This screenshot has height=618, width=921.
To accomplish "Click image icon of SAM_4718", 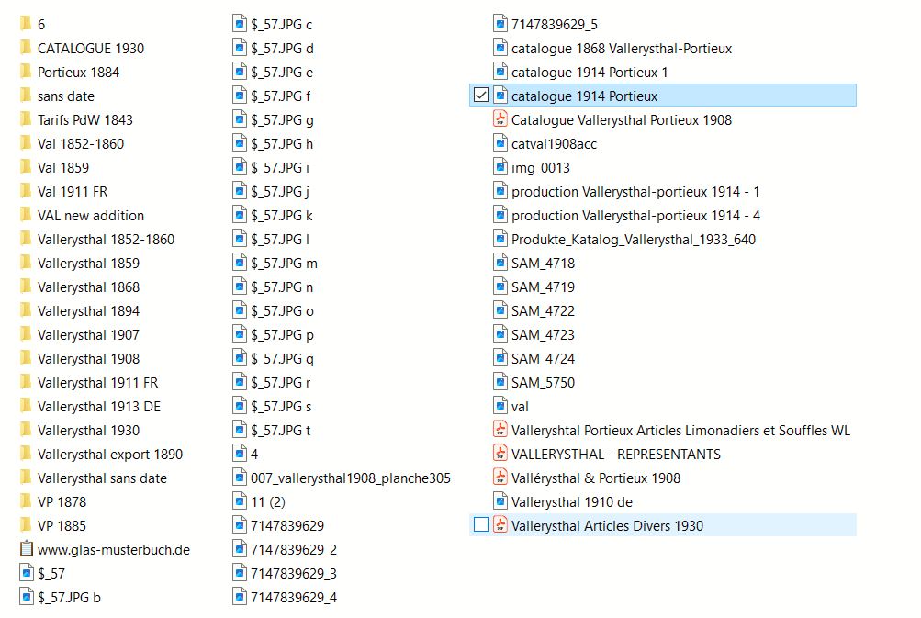I will 500,263.
